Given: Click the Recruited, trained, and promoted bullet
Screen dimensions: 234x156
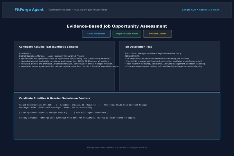Looking at the screenshot, I should point(66,64).
